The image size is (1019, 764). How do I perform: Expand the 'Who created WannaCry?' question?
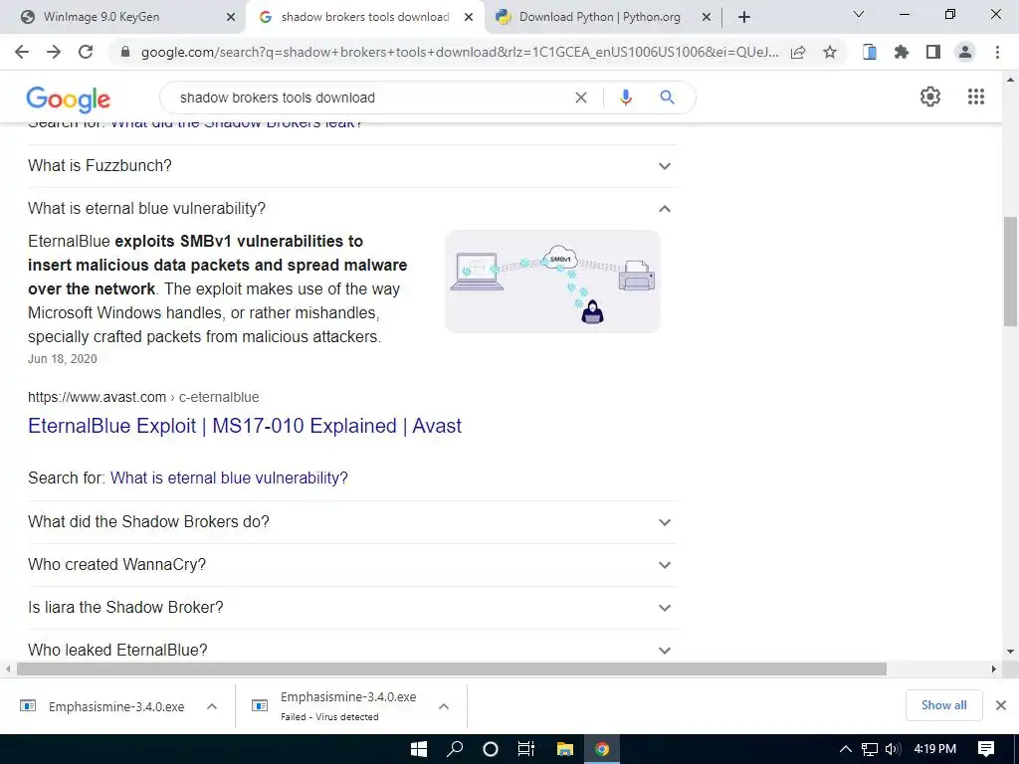[351, 565]
